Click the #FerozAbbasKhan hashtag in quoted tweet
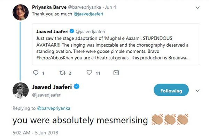This screenshot has height=139, width=209. point(55,58)
